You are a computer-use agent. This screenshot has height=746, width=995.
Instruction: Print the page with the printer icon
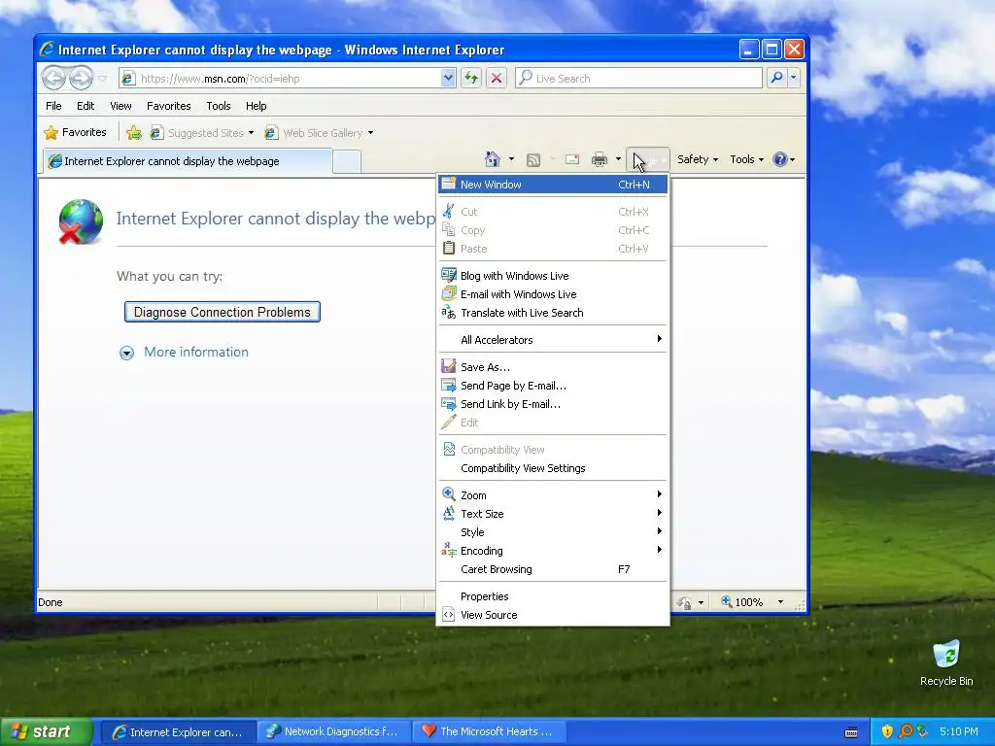[599, 159]
